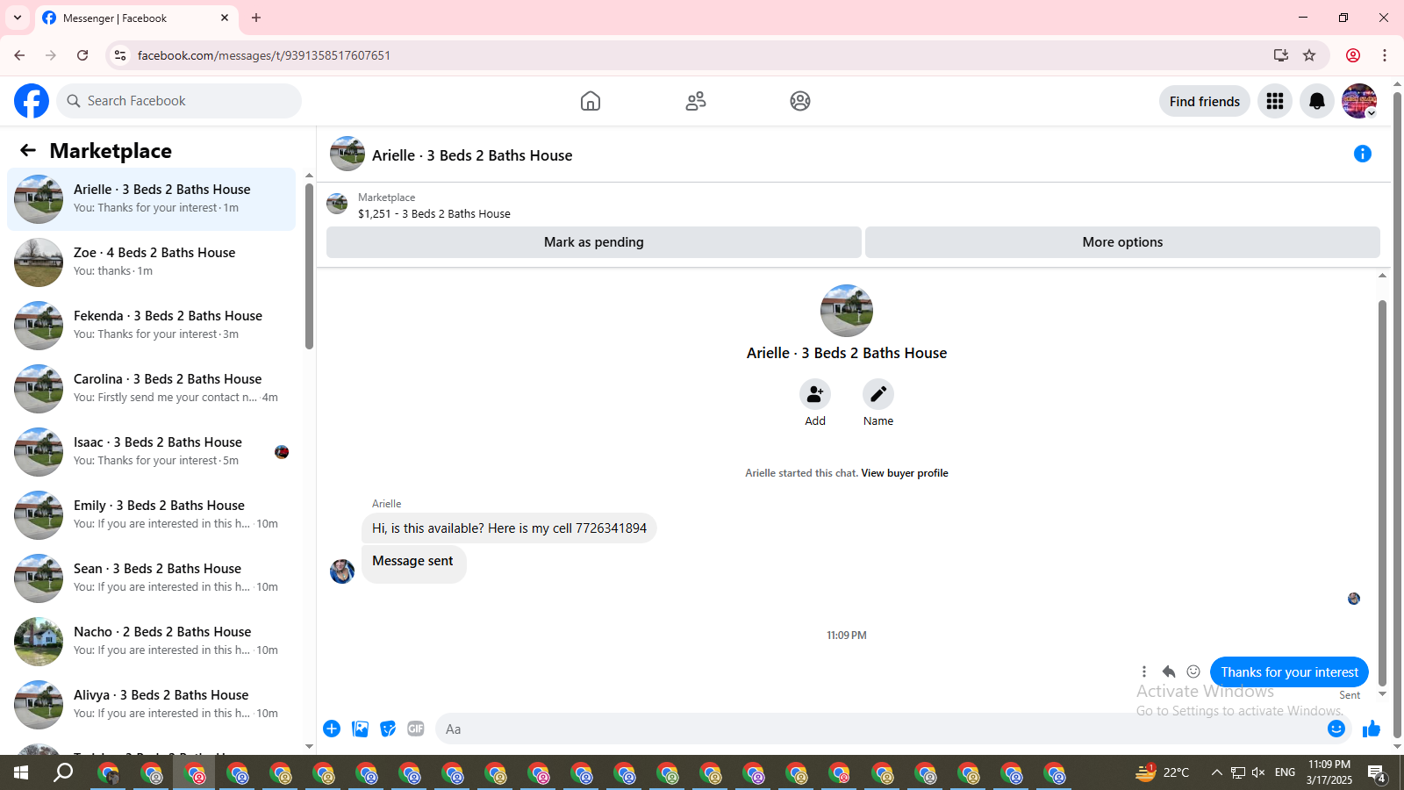The width and height of the screenshot is (1404, 790).
Task: Open Chrome three-dot menu
Action: [1385, 55]
